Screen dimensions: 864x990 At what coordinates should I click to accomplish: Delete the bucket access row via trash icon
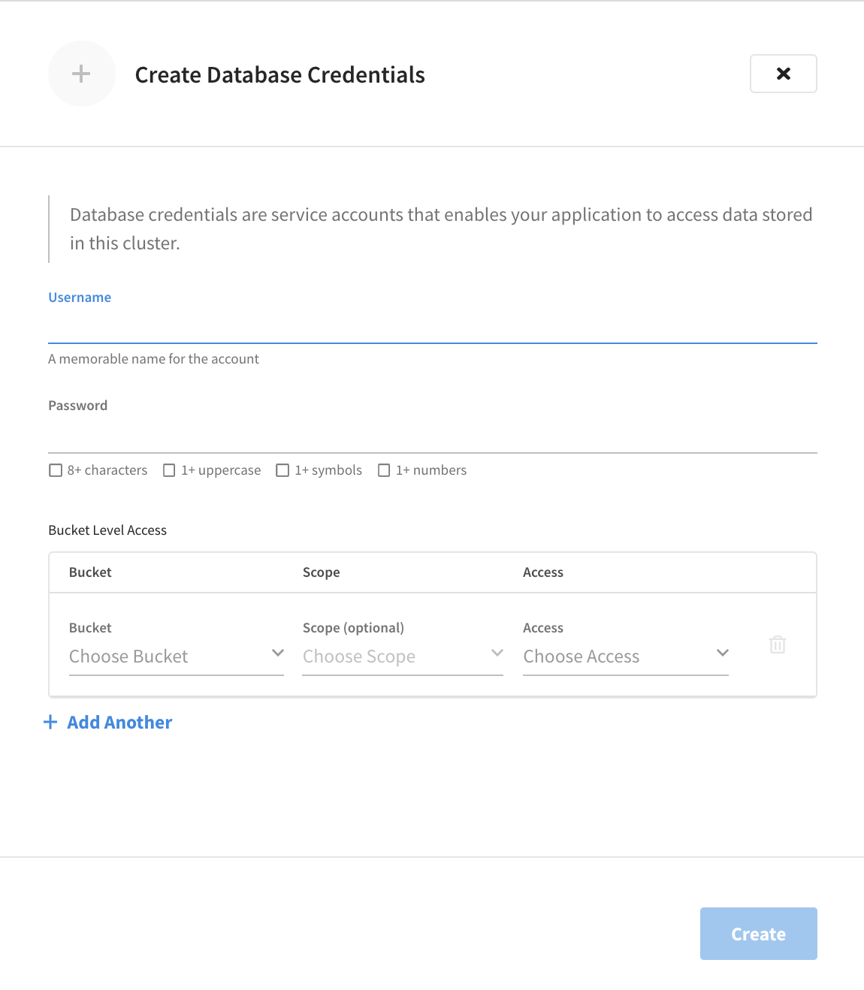click(x=778, y=644)
